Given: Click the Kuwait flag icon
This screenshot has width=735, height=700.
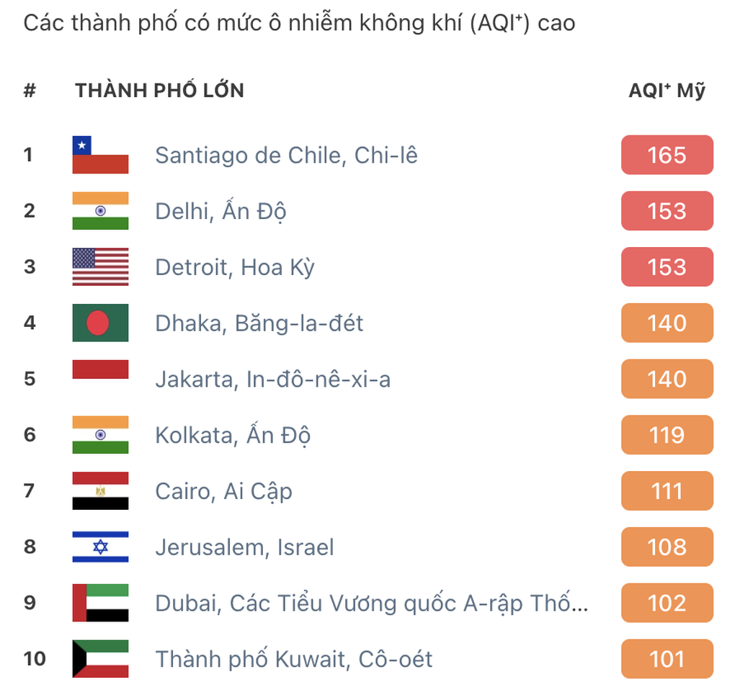Looking at the screenshot, I should coord(100,659).
